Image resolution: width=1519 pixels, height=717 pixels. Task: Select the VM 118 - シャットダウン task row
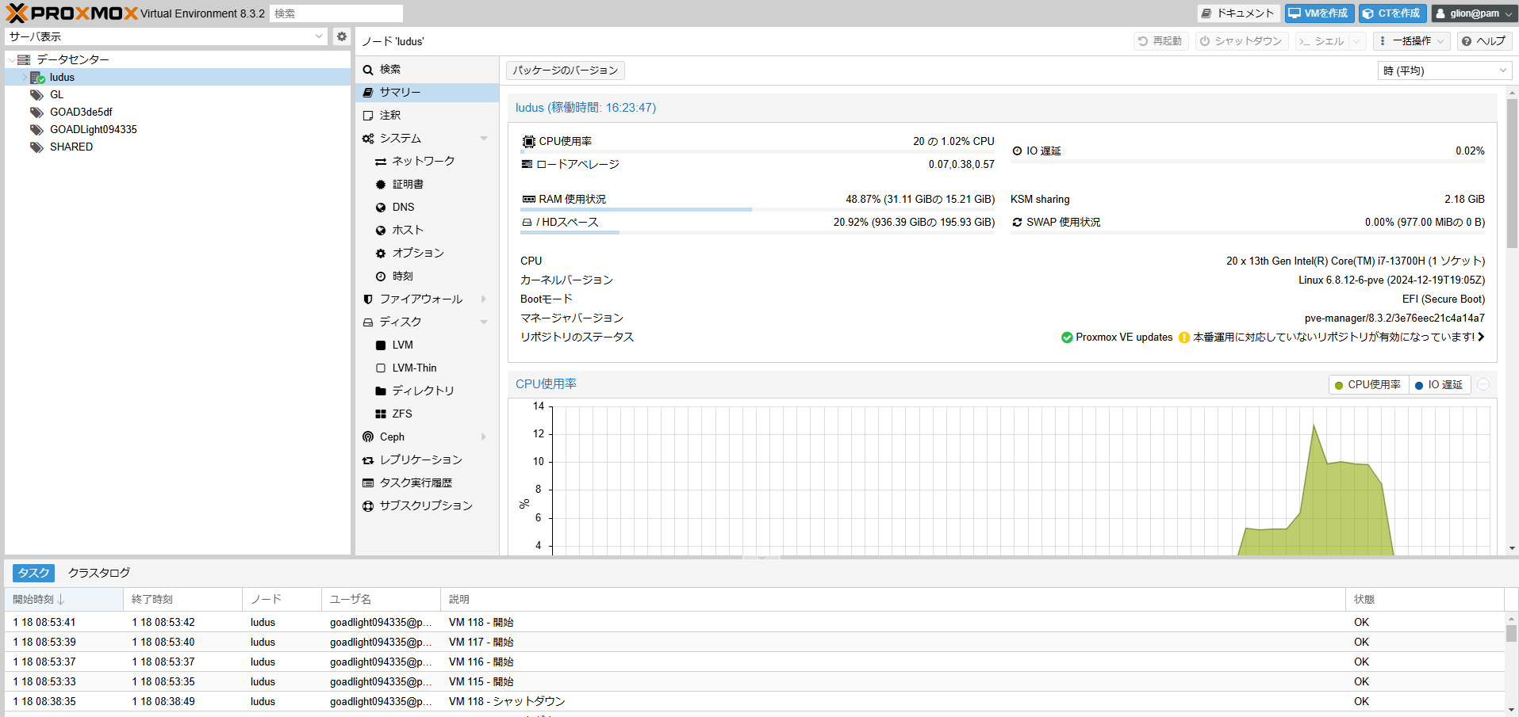click(x=754, y=702)
